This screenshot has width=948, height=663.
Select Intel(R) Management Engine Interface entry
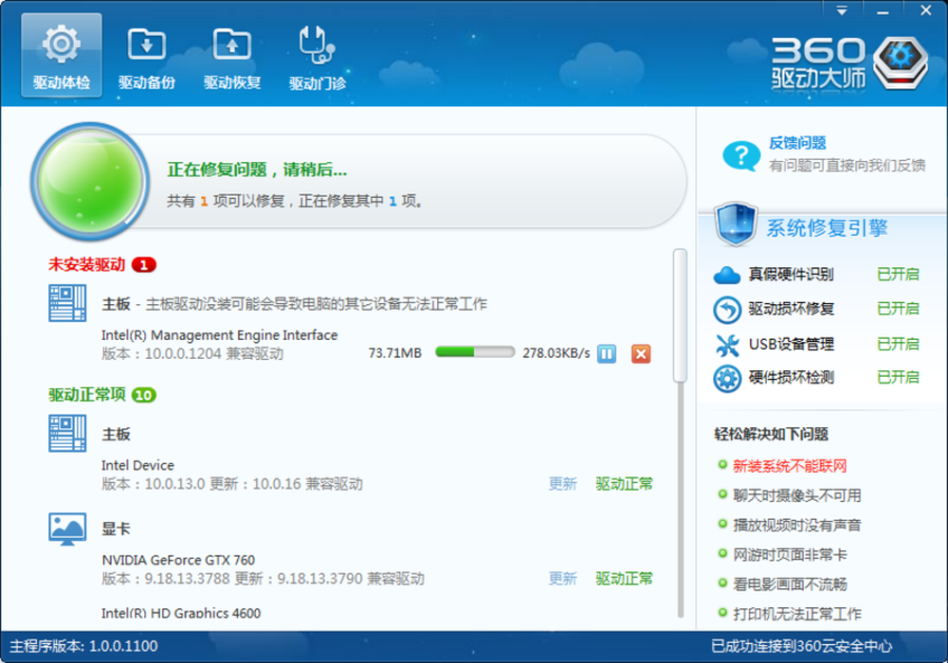tap(220, 335)
